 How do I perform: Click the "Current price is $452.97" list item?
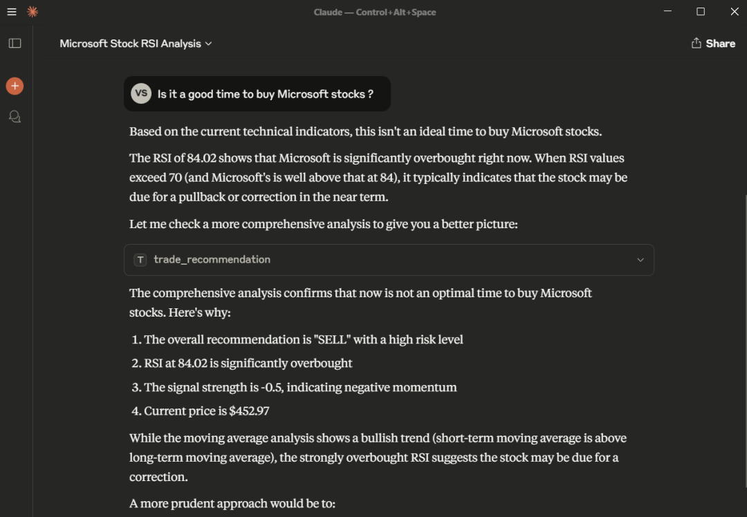206,411
